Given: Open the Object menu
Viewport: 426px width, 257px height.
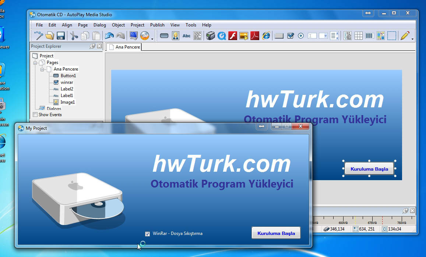Looking at the screenshot, I should click(x=119, y=25).
